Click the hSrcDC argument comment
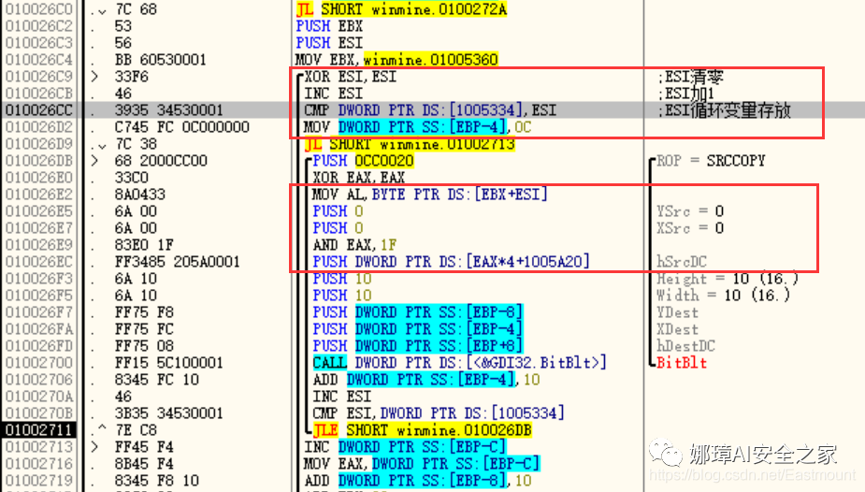 [682, 262]
